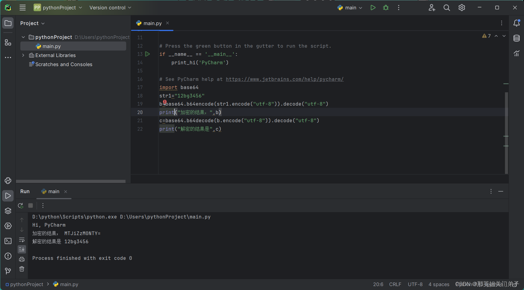The width and height of the screenshot is (524, 290).
Task: Open Services tool window
Action: 8,226
